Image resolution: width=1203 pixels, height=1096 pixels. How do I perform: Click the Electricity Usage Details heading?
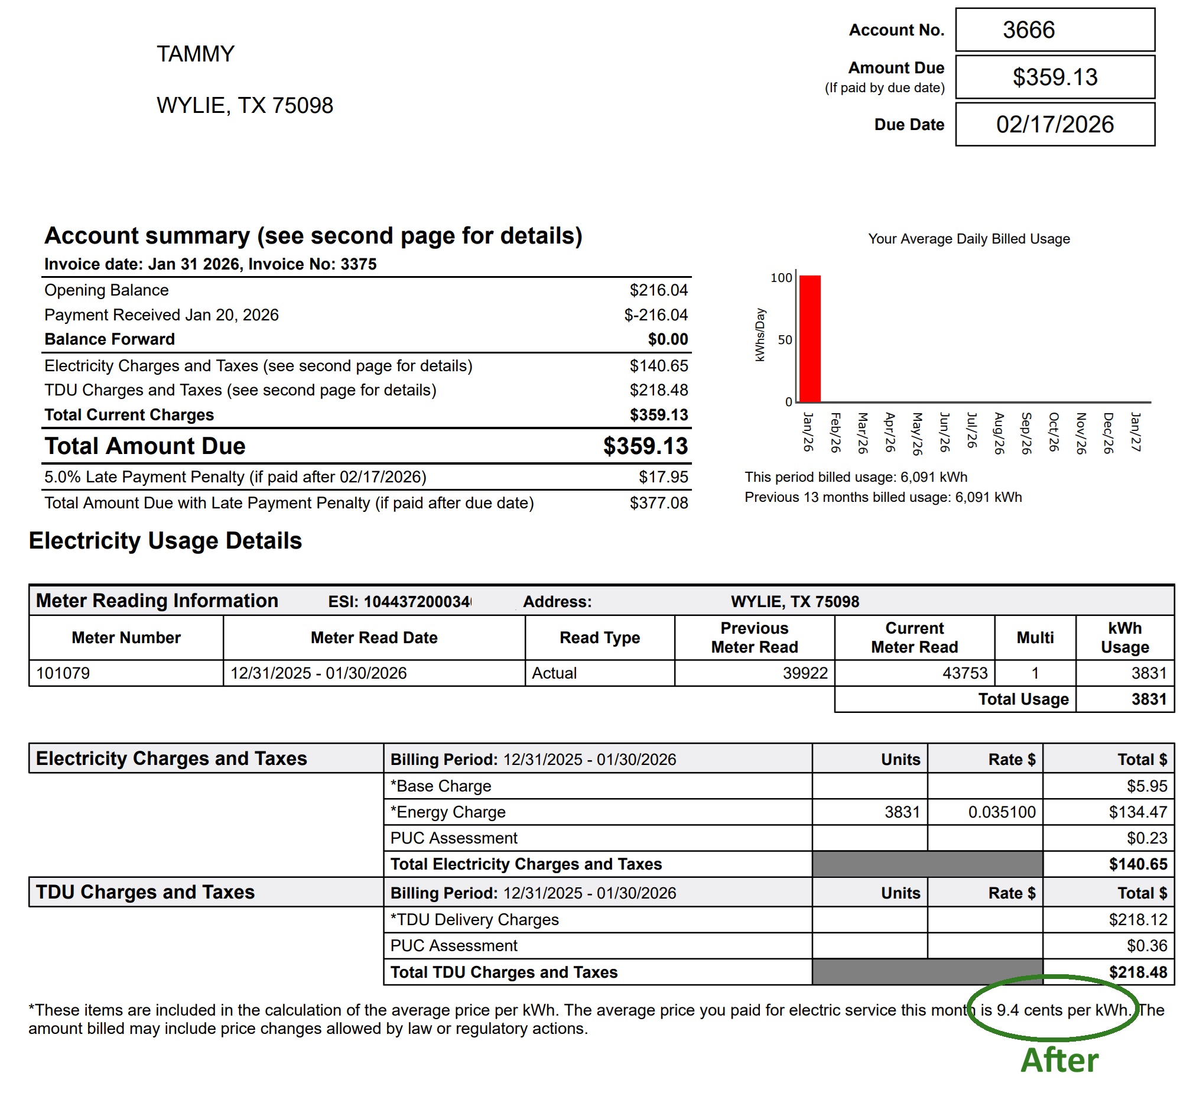pyautogui.click(x=165, y=541)
